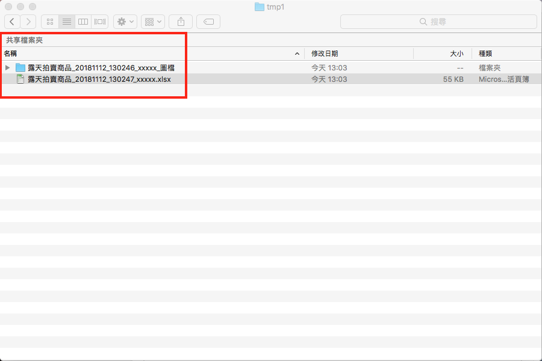Sort by 大小 column header

(443, 54)
